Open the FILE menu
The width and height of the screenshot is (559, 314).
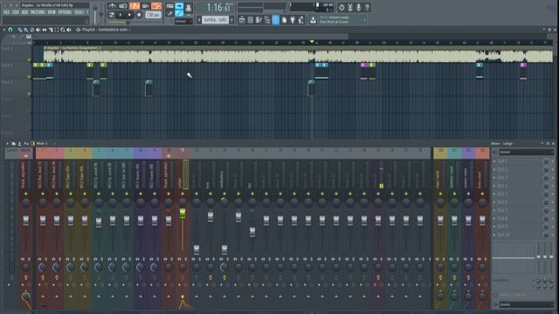pos(6,12)
